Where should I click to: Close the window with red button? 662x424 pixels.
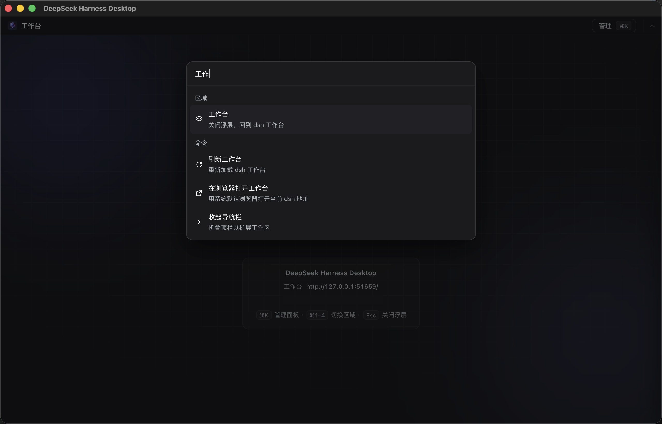(8, 8)
